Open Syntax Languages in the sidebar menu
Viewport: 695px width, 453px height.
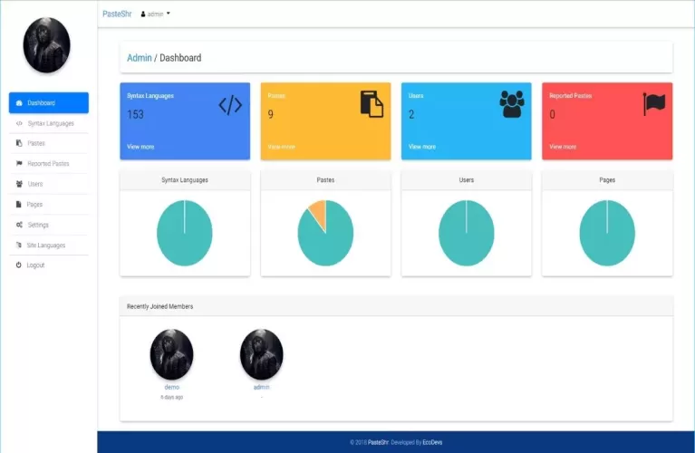point(51,123)
